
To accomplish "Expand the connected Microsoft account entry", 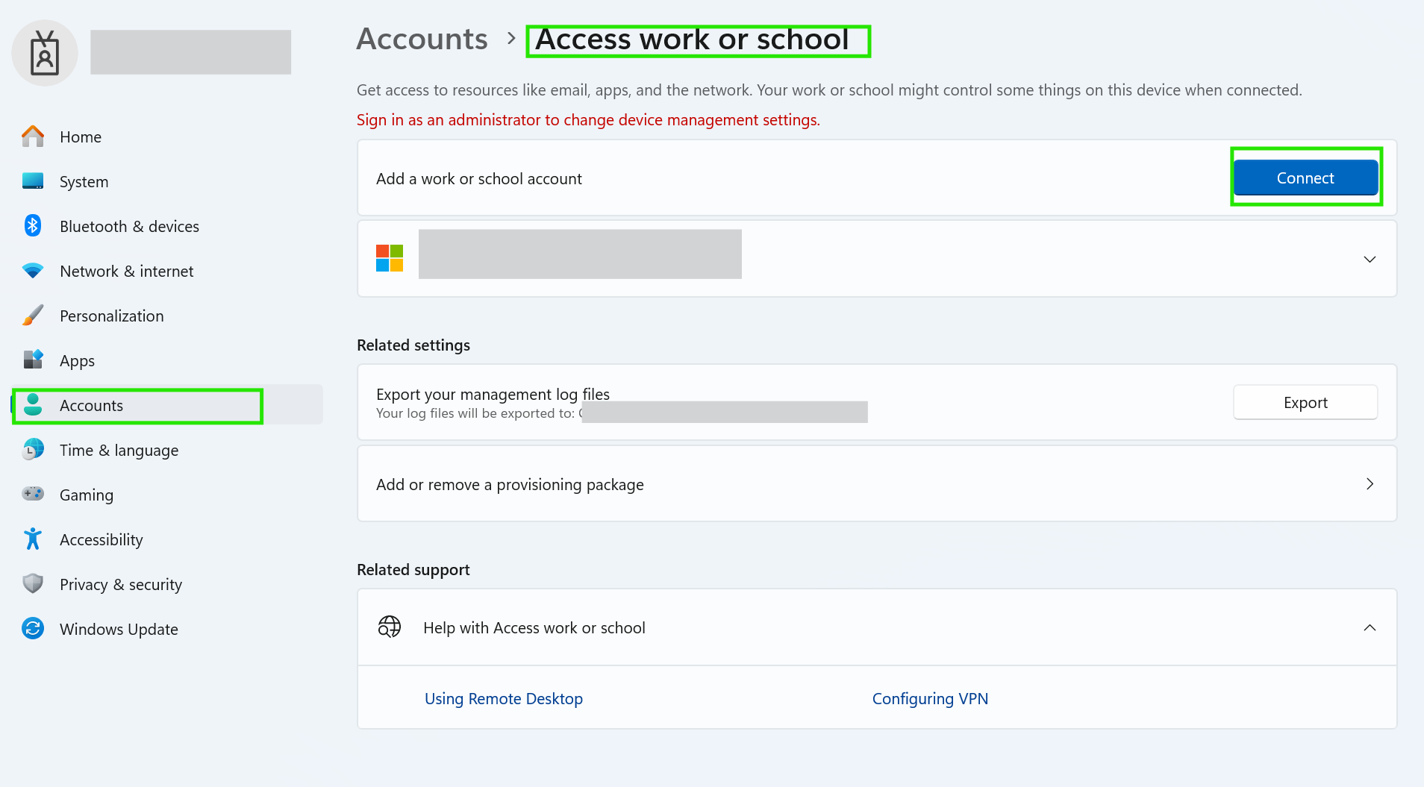I will pyautogui.click(x=1370, y=259).
